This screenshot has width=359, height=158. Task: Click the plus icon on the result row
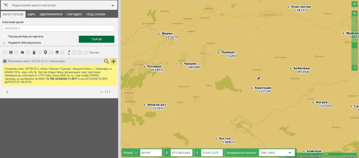click(113, 61)
